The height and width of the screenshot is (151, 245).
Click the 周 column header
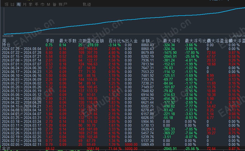pos(4,41)
